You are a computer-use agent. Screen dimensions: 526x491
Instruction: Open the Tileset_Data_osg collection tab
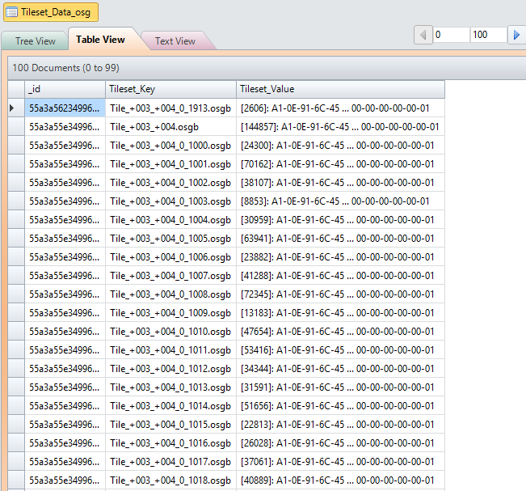point(51,12)
